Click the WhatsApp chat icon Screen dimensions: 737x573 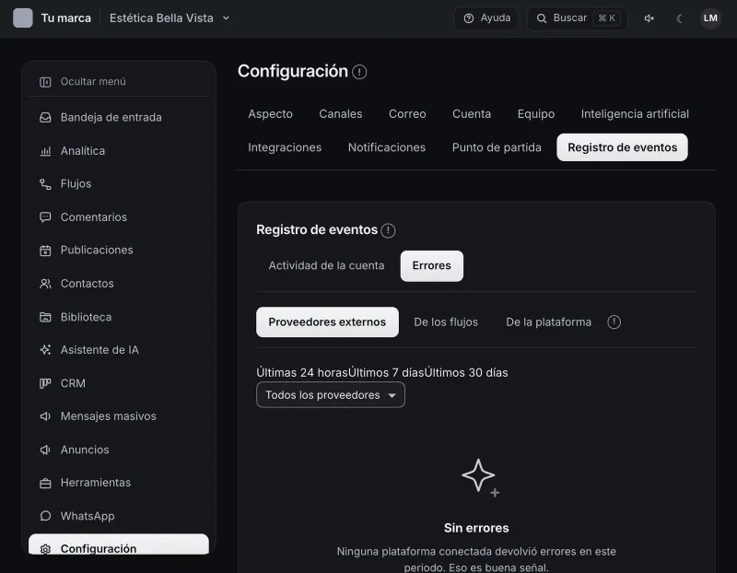45,516
